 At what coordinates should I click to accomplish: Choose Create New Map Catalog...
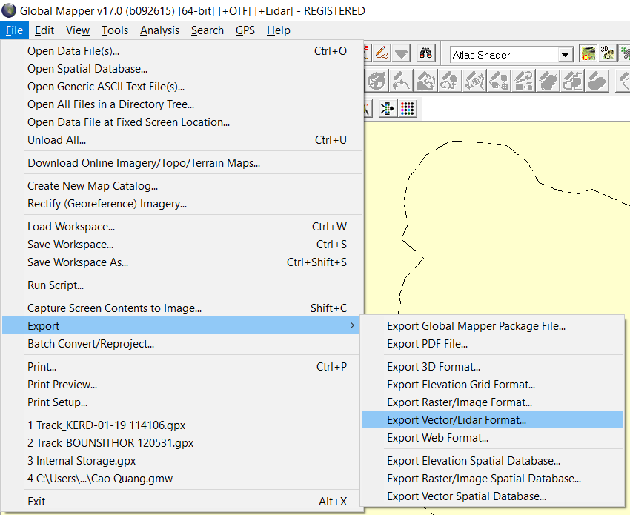(x=182, y=185)
